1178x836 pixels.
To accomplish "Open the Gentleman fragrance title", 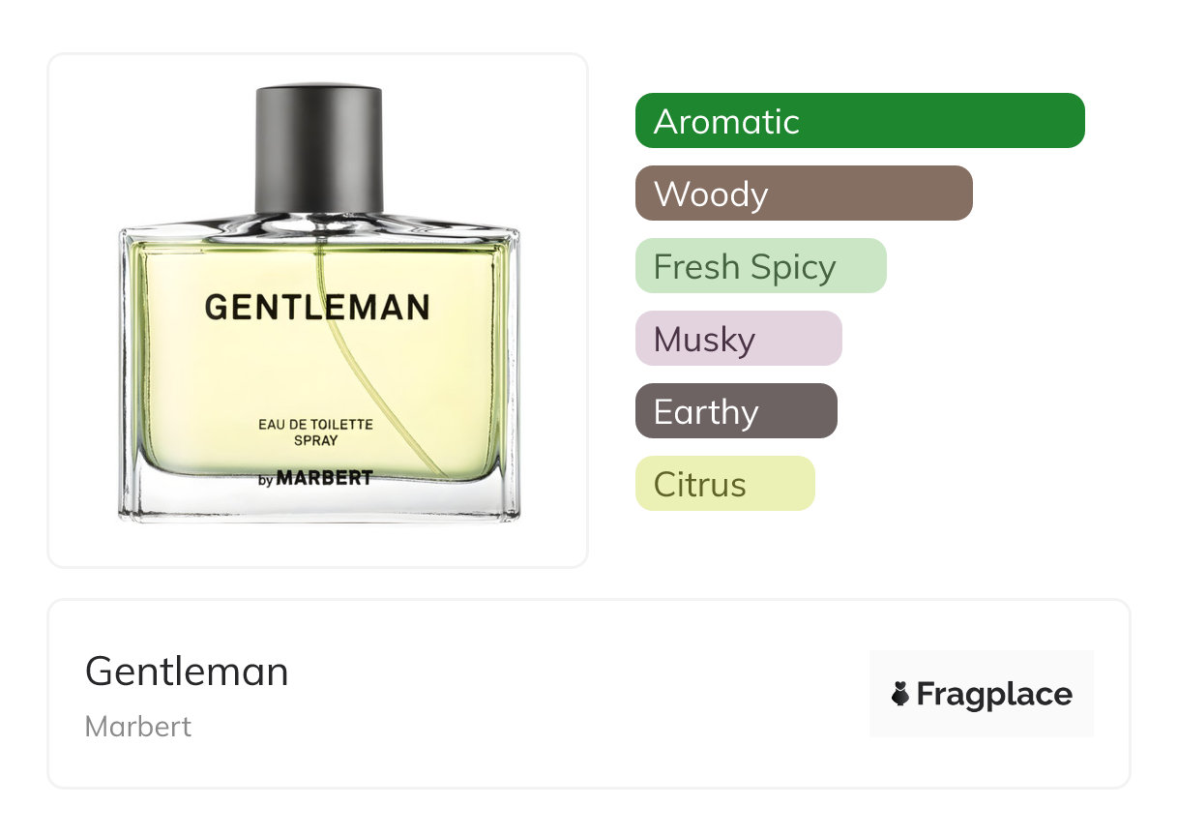I will (187, 671).
